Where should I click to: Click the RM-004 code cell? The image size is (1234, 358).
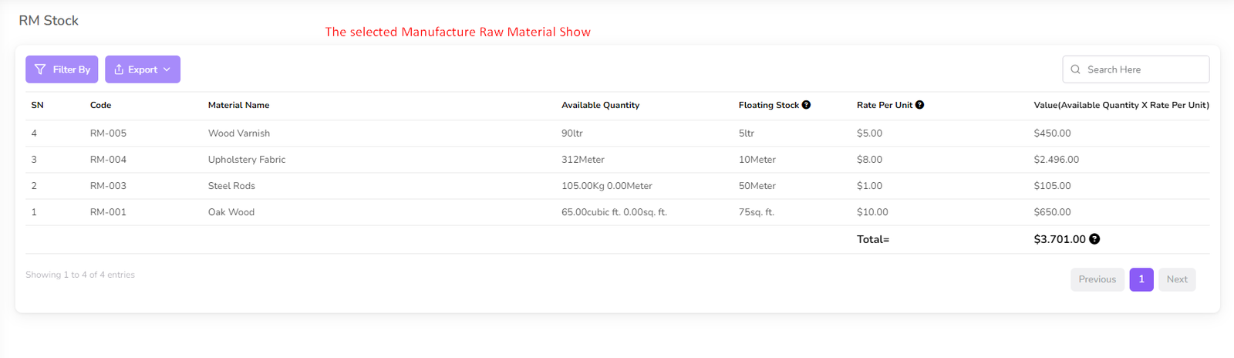click(108, 160)
